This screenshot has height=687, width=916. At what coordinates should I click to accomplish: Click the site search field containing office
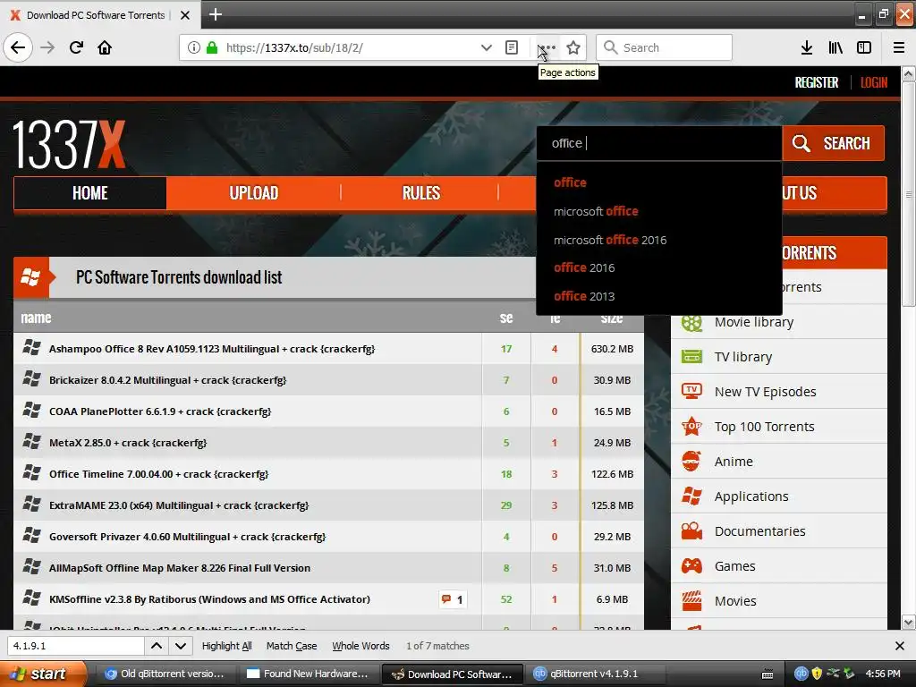coord(659,143)
